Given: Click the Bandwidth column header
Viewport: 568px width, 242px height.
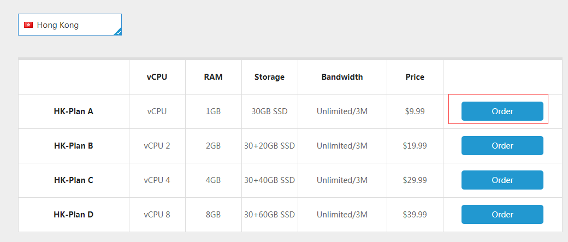Looking at the screenshot, I should 342,77.
